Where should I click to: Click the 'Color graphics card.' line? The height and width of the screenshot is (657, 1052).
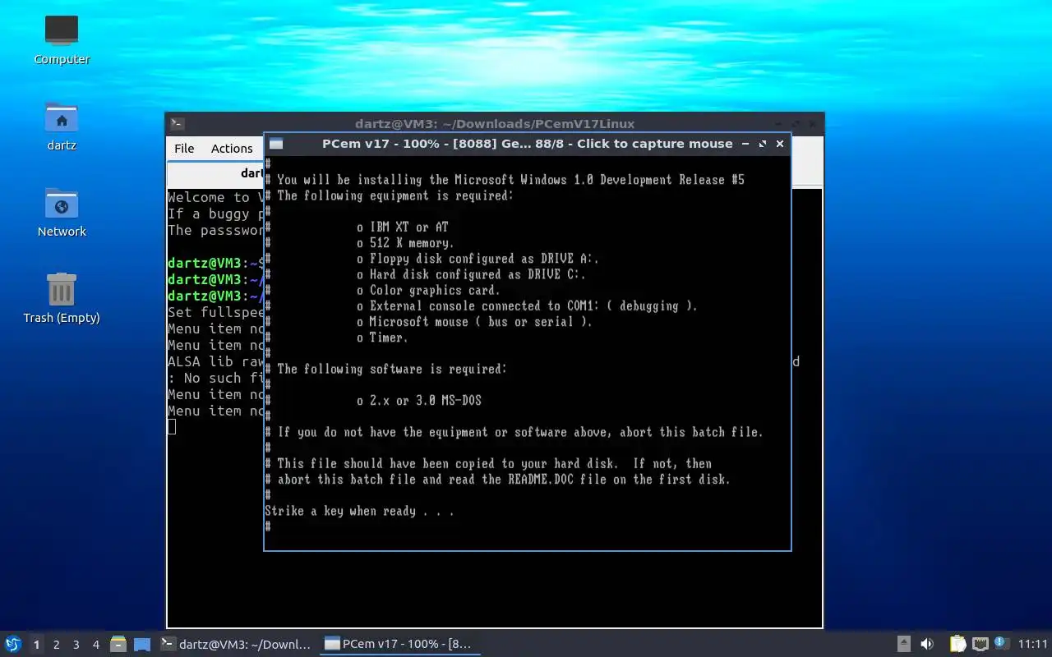coord(428,290)
